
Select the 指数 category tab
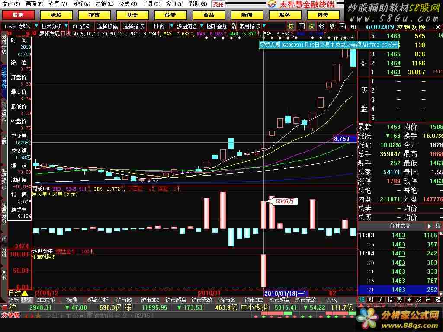(94, 15)
